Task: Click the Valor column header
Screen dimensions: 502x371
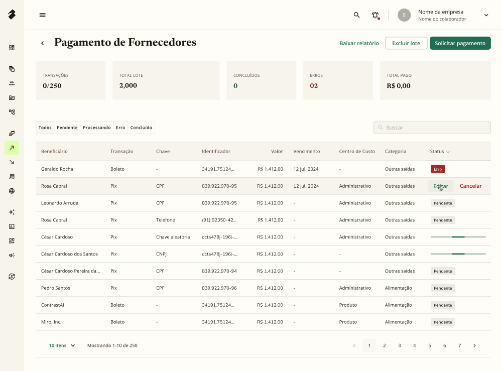Action: [x=277, y=152]
